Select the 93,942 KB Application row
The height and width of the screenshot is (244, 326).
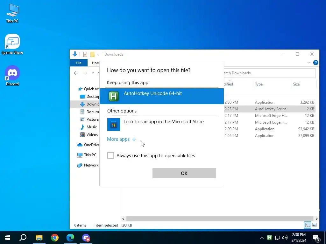[270, 129]
